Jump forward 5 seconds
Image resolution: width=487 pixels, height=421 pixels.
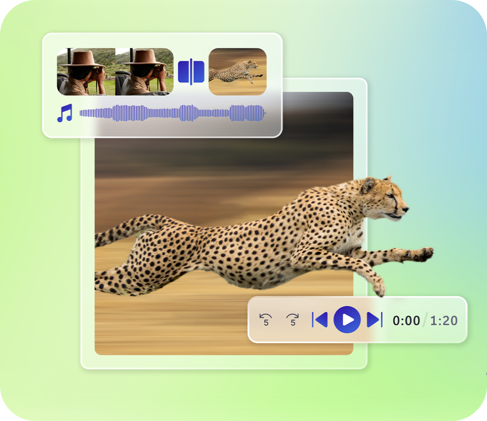(x=293, y=319)
